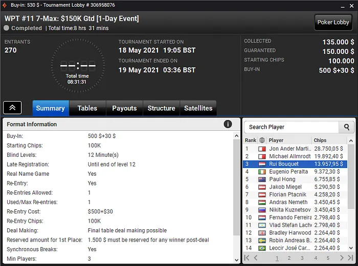Screen dimensions: 358x266
Task: Collapse the tournament header with double-chevron button
Action: pyautogui.click(x=12, y=108)
